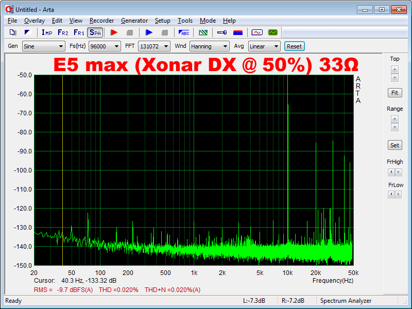Screen dimensions: 412x309
Task: Click the Frequency(Hz) axis label
Action: pyautogui.click(x=333, y=281)
